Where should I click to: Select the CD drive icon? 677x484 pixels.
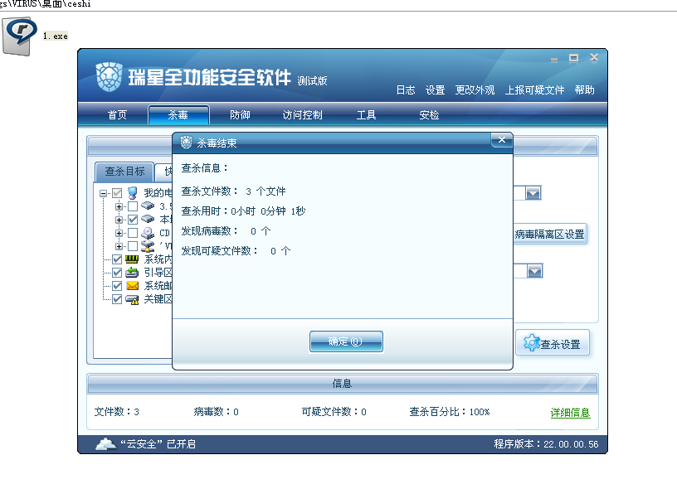point(148,233)
